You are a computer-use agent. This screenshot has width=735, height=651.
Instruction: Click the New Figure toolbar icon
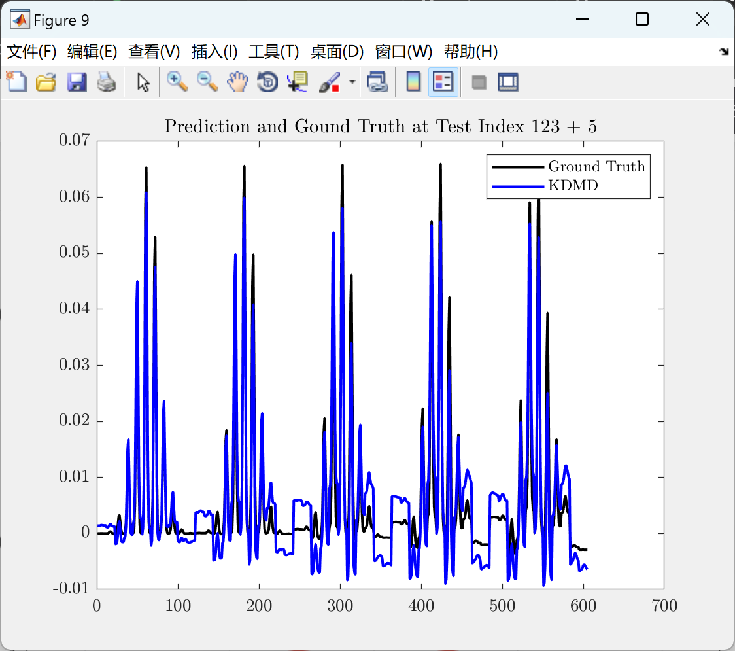coord(16,82)
